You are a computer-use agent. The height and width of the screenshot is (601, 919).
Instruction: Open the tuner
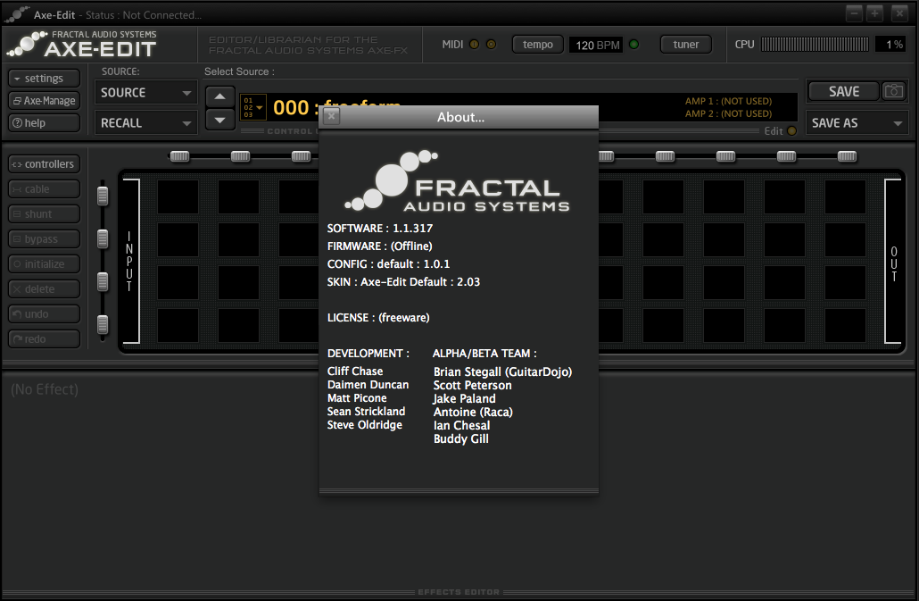coord(686,44)
